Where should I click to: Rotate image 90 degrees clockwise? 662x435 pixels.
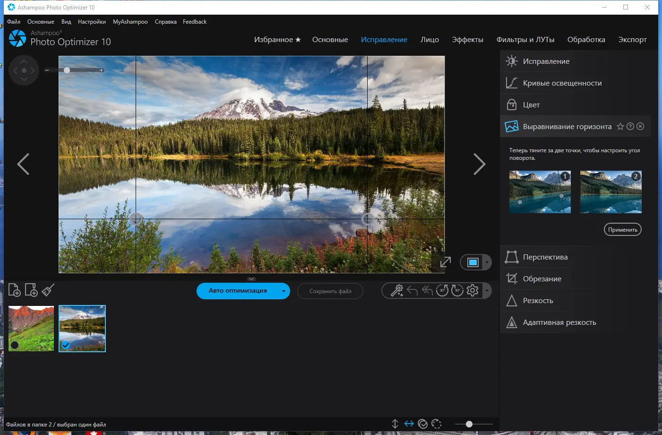(457, 290)
